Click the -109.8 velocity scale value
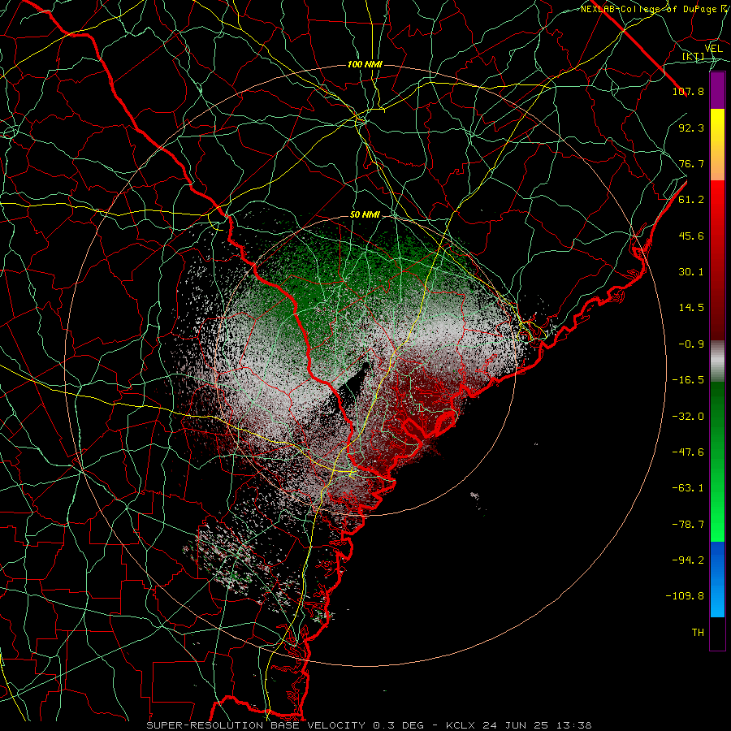The width and height of the screenshot is (731, 731). pos(685,596)
